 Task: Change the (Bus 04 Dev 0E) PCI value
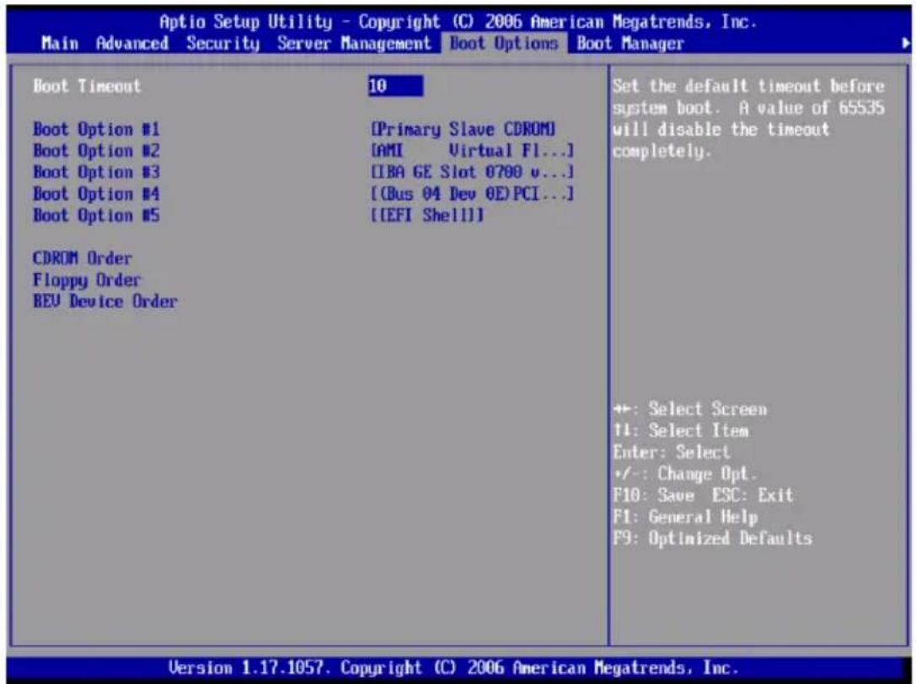tap(472, 194)
